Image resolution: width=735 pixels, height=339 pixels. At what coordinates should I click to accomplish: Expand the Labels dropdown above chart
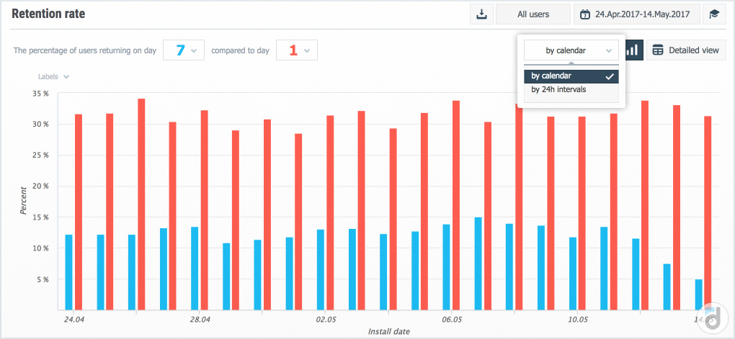53,77
